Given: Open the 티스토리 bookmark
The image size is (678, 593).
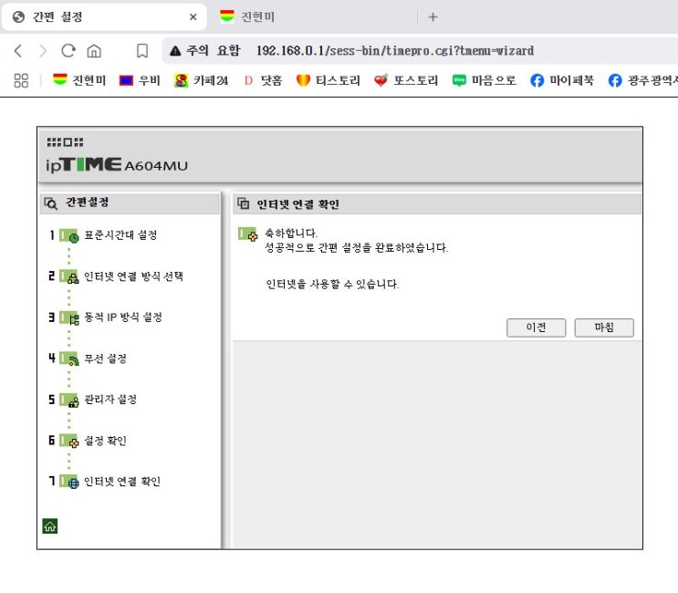Looking at the screenshot, I should [x=329, y=80].
